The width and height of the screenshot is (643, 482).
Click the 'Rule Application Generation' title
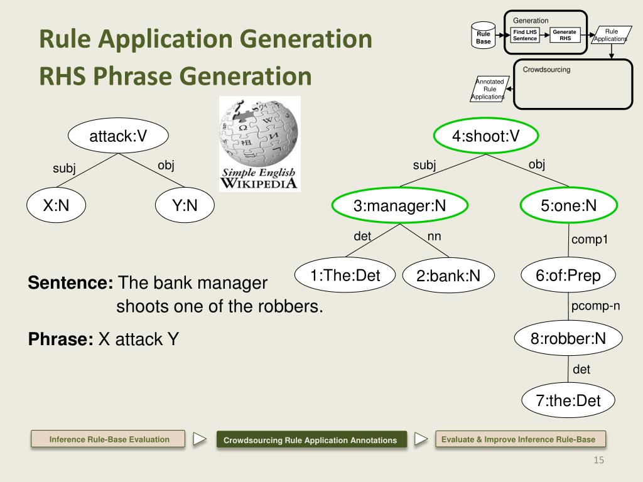coord(205,39)
